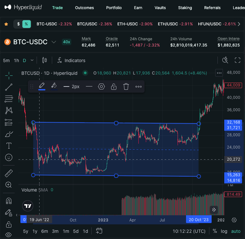The width and height of the screenshot is (245, 239).
Task: Open the emoji icons tool
Action: (x=9, y=157)
